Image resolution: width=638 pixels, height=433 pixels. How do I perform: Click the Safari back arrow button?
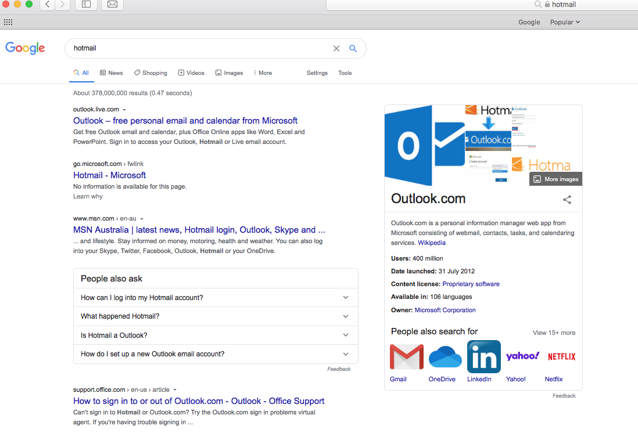tap(47, 5)
